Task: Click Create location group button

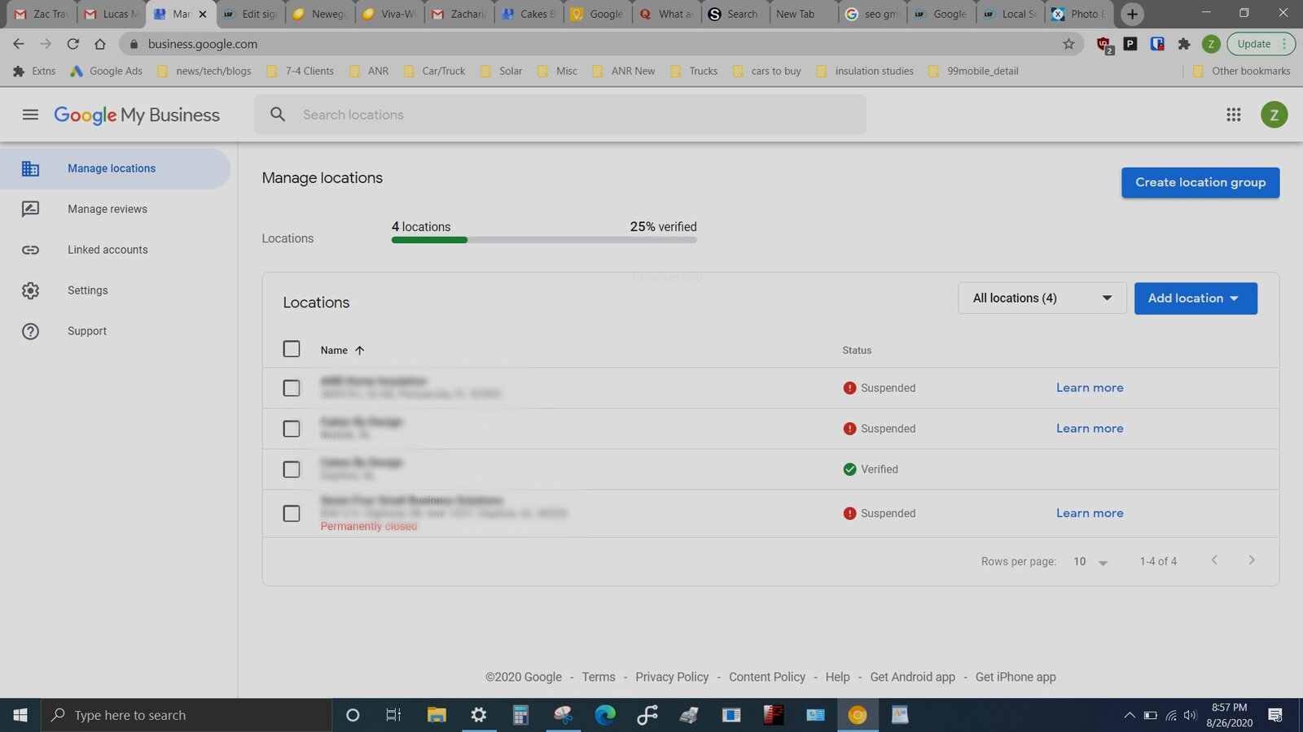Action: click(x=1200, y=182)
